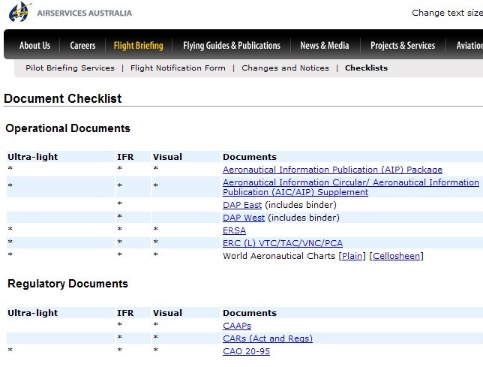483x367 pixels.
Task: Click the Regulatory Documents heading
Action: pos(67,284)
